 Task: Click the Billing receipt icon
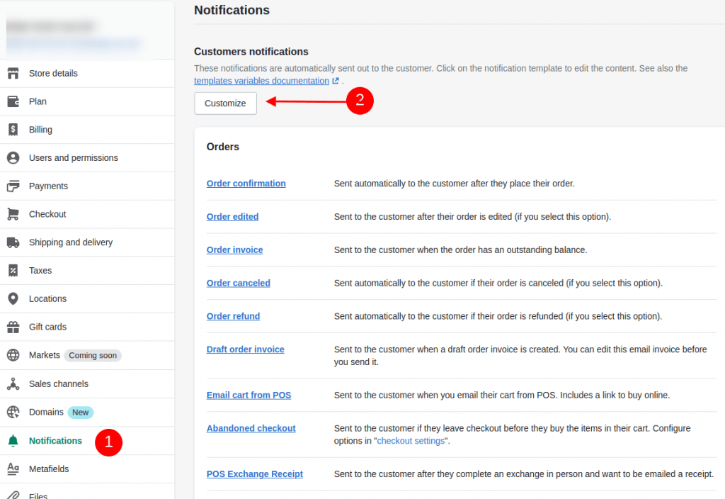click(13, 130)
